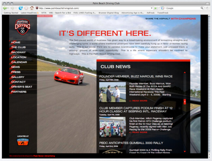This screenshot has width=212, height=161.
Task: Click the red Club News scroll handle
Action: [185, 102]
